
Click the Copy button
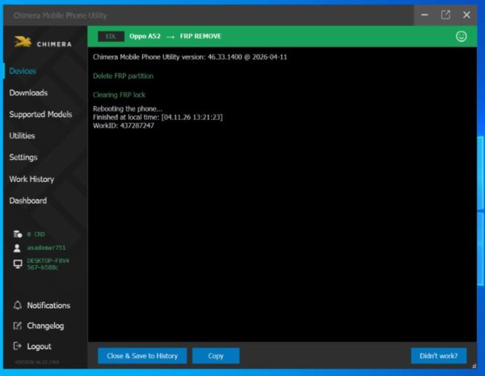click(x=216, y=356)
